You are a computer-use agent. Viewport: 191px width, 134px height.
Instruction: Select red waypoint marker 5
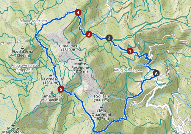click(61, 89)
